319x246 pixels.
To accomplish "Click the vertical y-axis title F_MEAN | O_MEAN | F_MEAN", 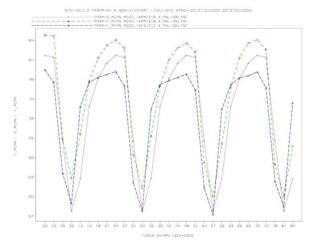I will (15, 126).
